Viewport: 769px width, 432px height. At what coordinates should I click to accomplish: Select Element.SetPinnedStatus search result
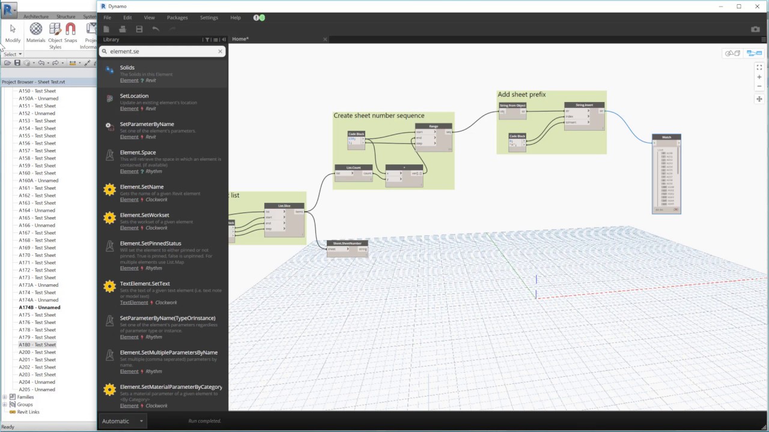pos(163,255)
